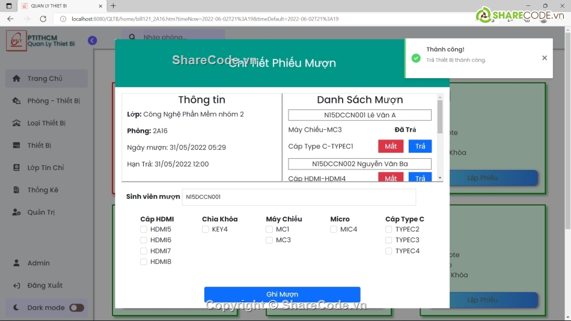Click the Đăng Xuất logout icon
Image resolution: width=571 pixels, height=321 pixels.
click(16, 286)
